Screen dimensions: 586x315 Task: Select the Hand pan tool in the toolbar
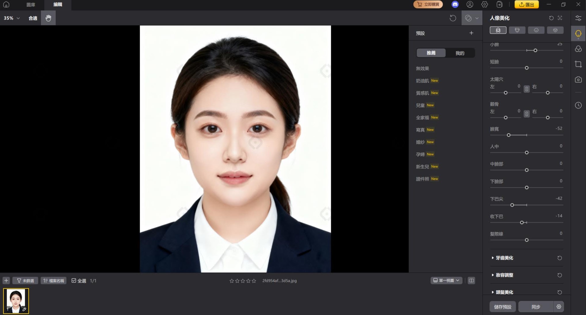48,18
